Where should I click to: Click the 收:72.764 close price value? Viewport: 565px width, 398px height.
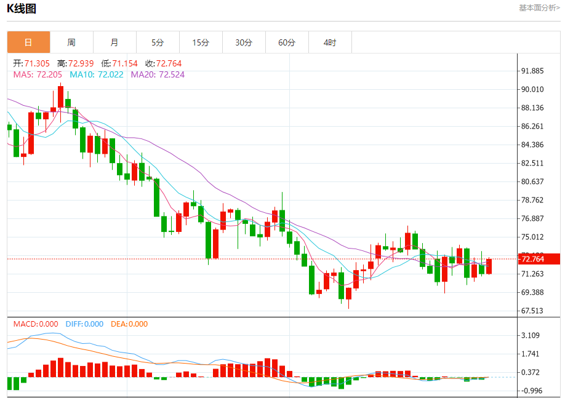(164, 64)
